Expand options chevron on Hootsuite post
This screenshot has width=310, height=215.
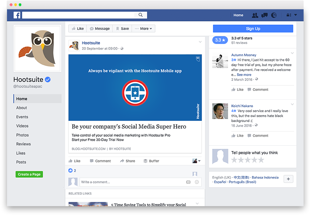(200, 42)
